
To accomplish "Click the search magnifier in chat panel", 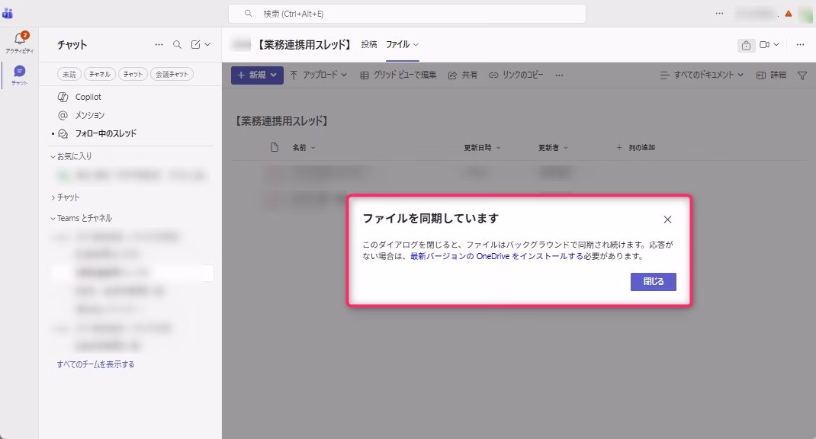I will pyautogui.click(x=177, y=45).
